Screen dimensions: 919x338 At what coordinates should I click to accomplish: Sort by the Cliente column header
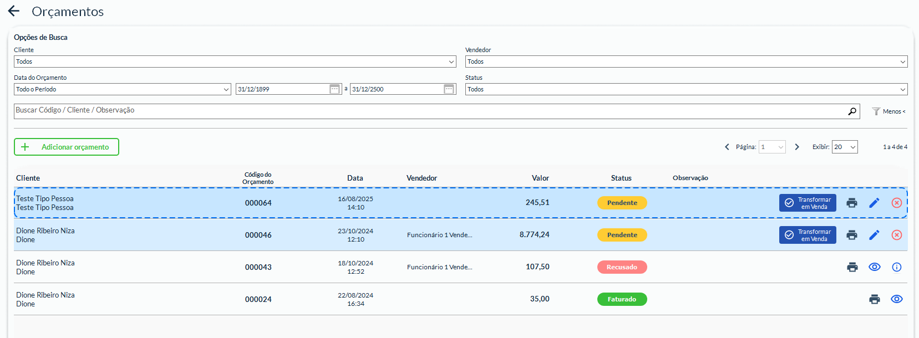(28, 178)
